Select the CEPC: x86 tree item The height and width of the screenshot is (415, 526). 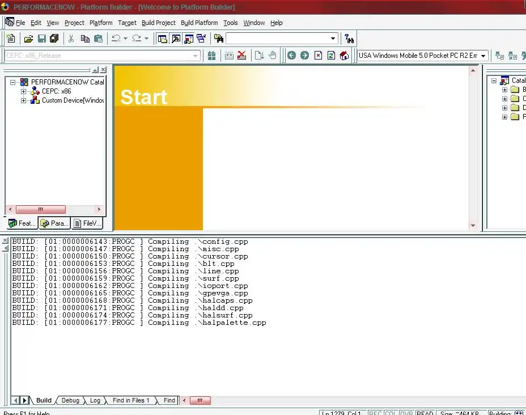[x=56, y=91]
